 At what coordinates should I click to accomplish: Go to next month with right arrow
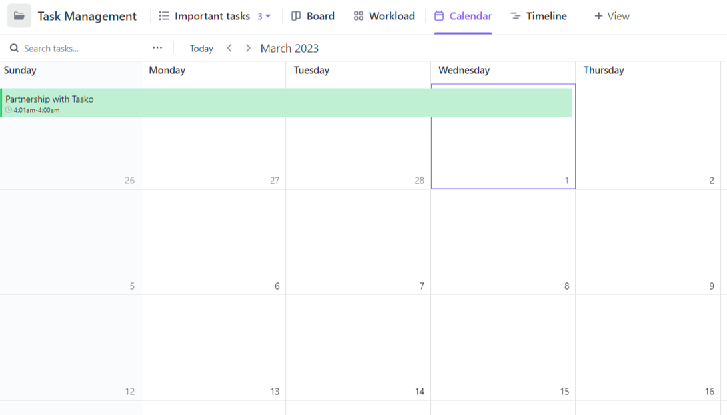248,48
